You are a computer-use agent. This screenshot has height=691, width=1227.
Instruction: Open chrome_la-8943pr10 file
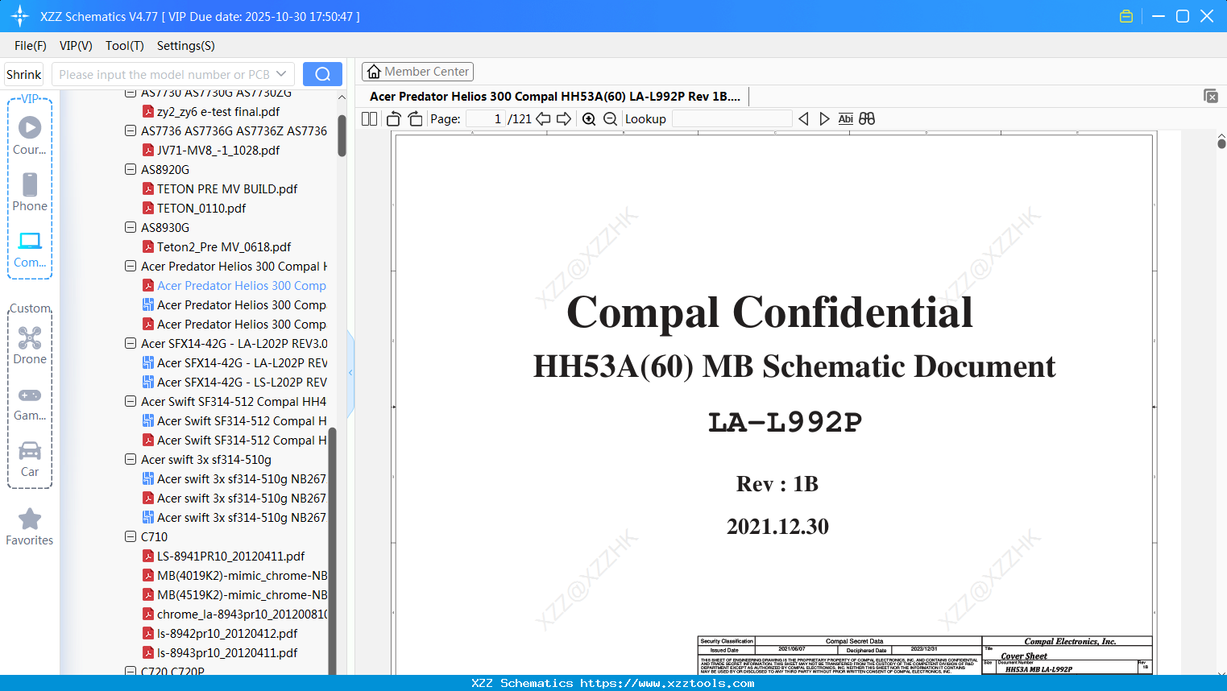tap(234, 614)
